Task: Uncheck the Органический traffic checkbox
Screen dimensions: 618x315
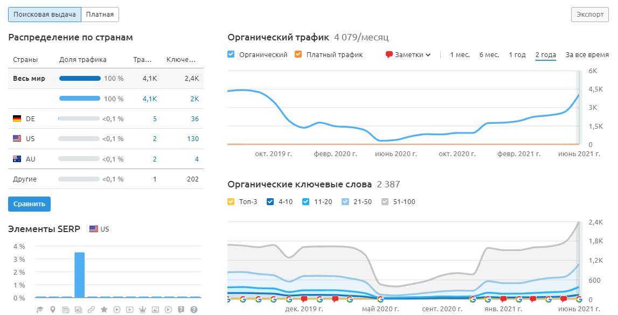Action: click(231, 54)
